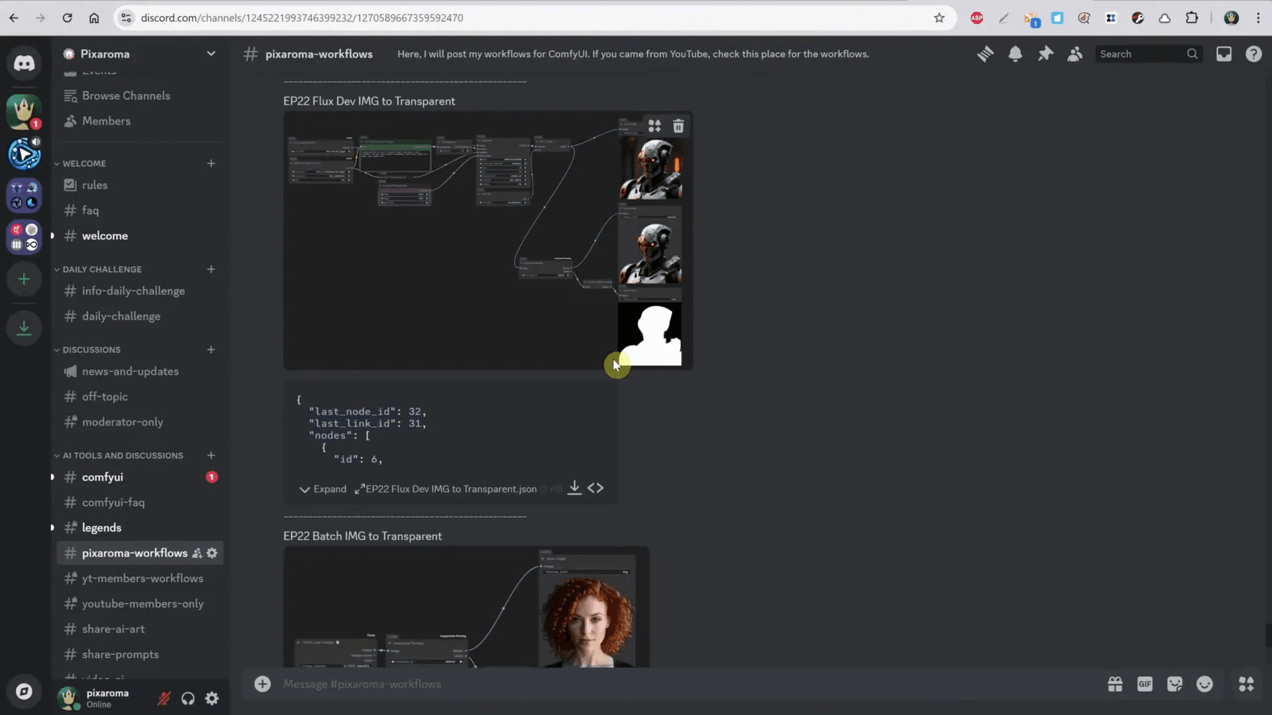Image resolution: width=1272 pixels, height=715 pixels.
Task: Open pixaroma-workflows channel settings gear
Action: tap(212, 553)
